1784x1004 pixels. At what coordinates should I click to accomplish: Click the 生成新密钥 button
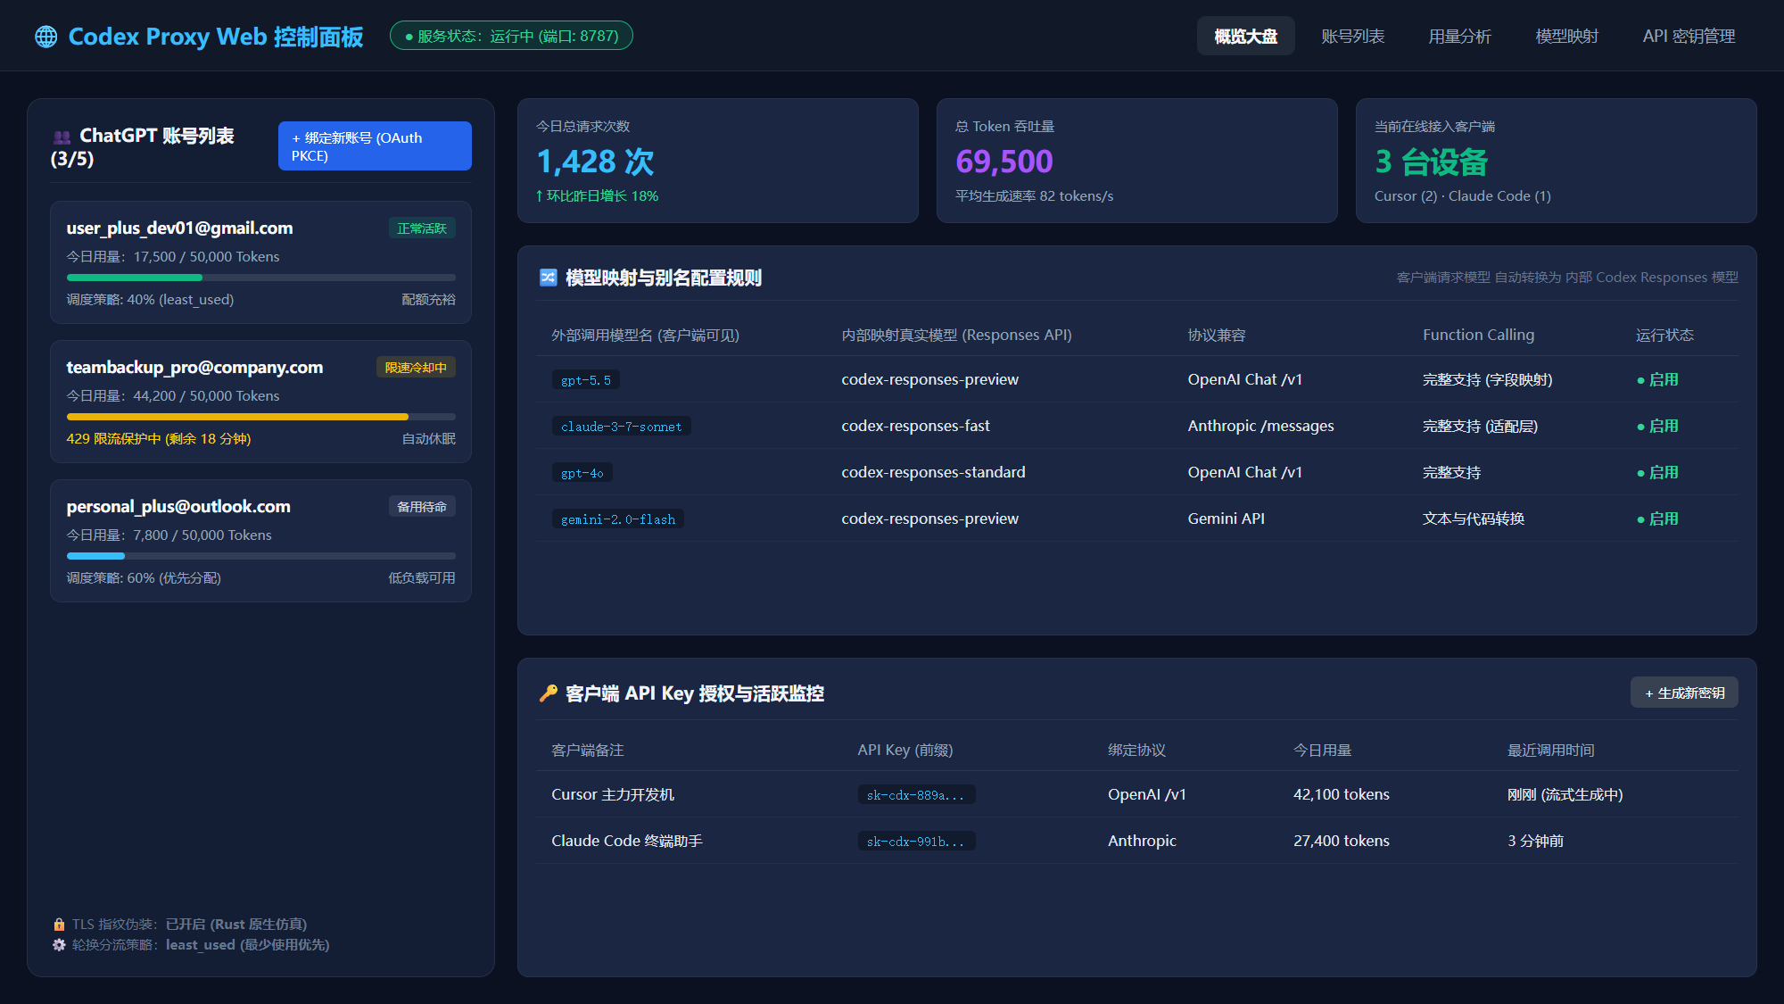(x=1684, y=693)
